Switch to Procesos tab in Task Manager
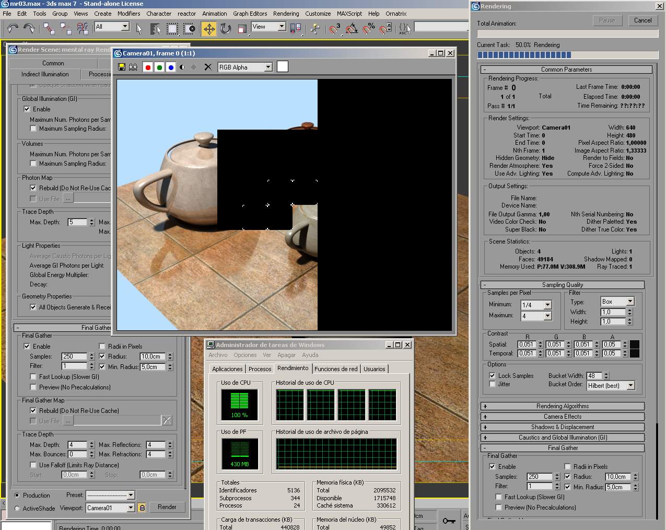Viewport: 666px width, 530px height. coord(260,369)
